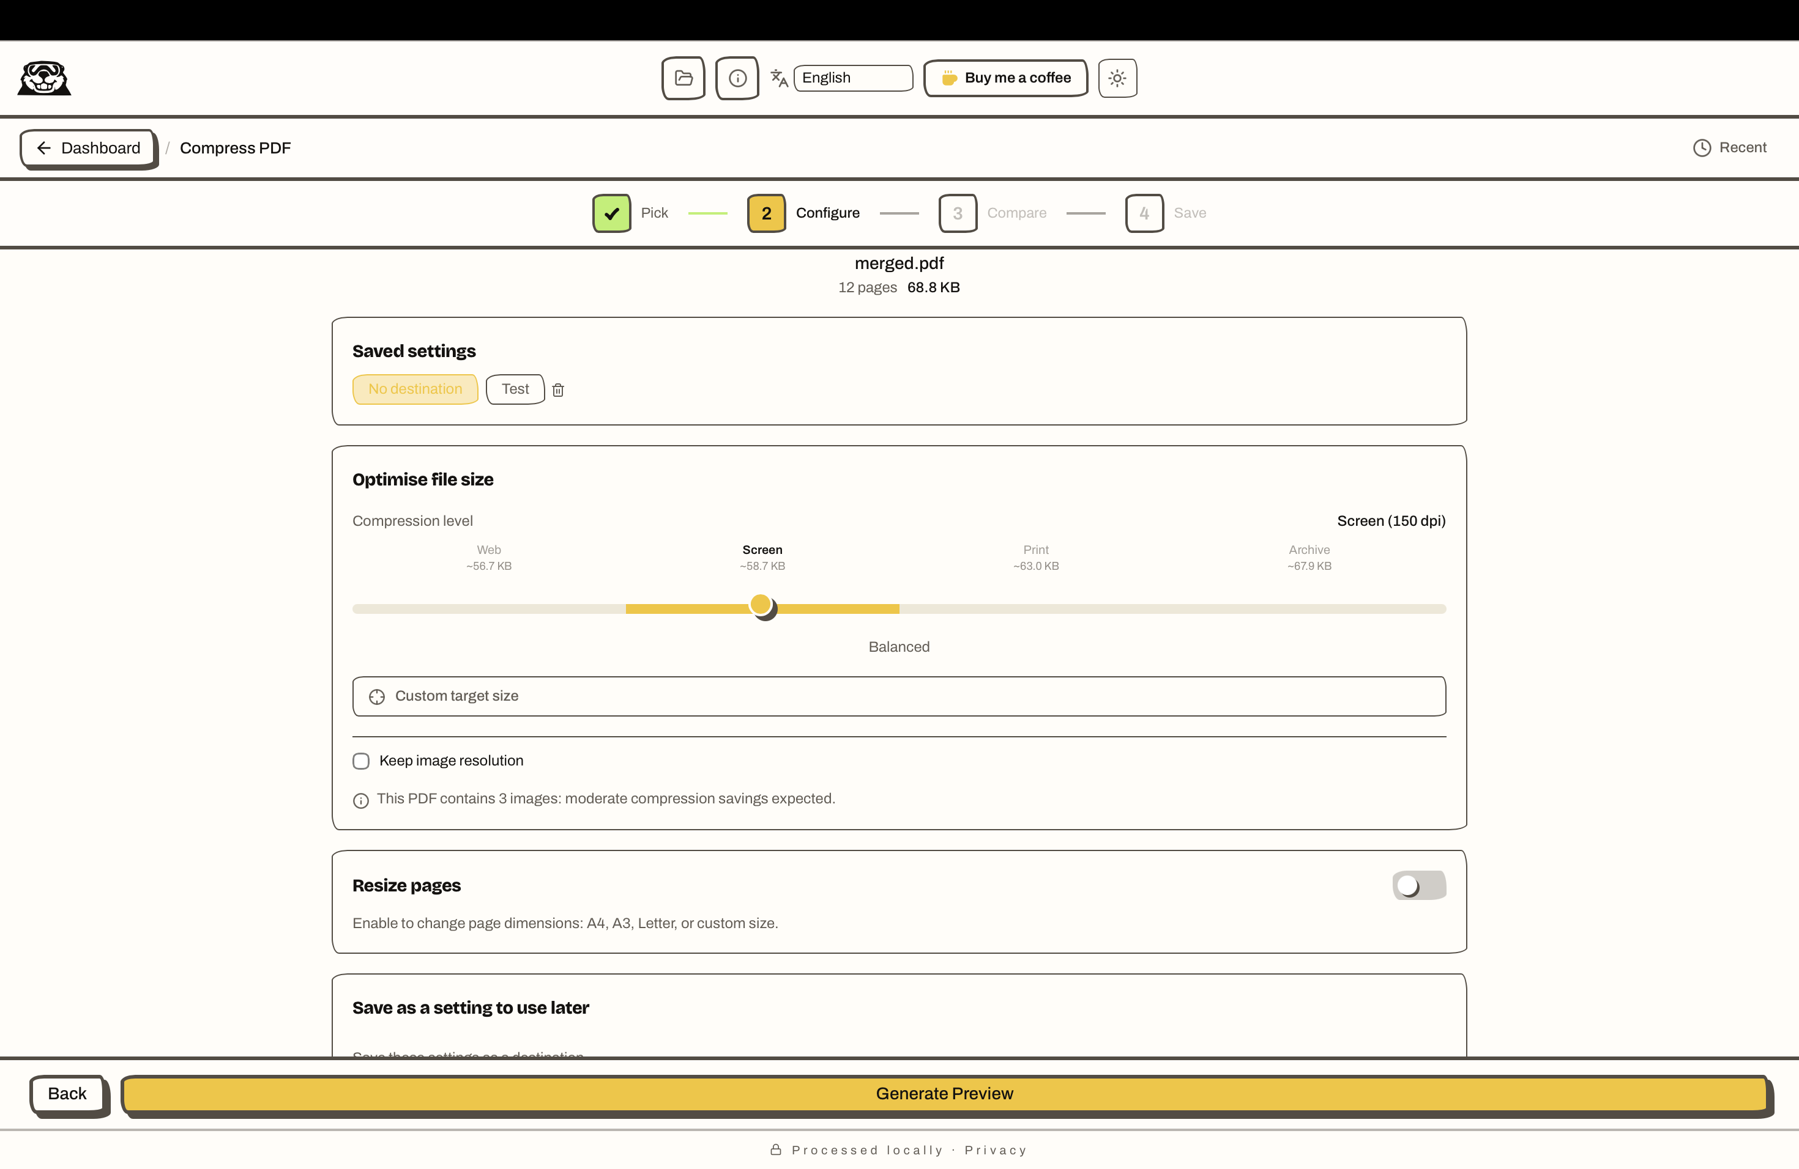Open the Recent files link
Viewport: 1799px width, 1169px height.
click(1729, 148)
